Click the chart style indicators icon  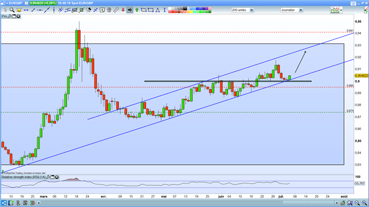pos(335,10)
